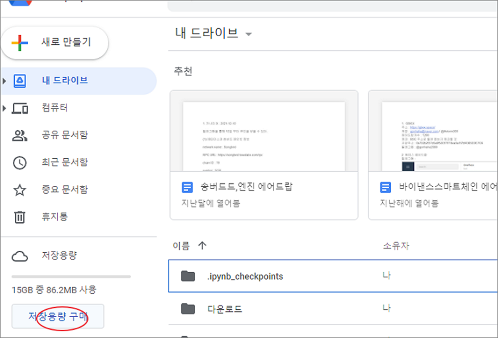Open 송버드드,엔진 에어드랍 document thumbnail

264,131
